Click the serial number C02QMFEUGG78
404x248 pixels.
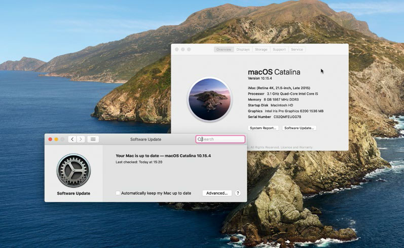point(287,117)
